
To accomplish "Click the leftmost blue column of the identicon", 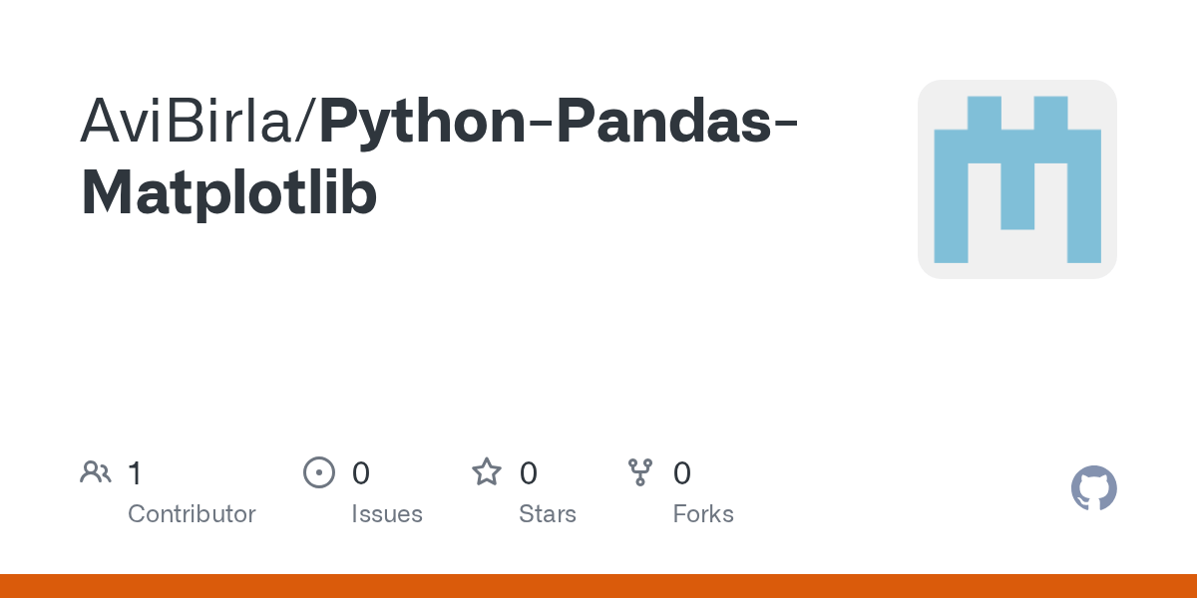I will coord(951,196).
